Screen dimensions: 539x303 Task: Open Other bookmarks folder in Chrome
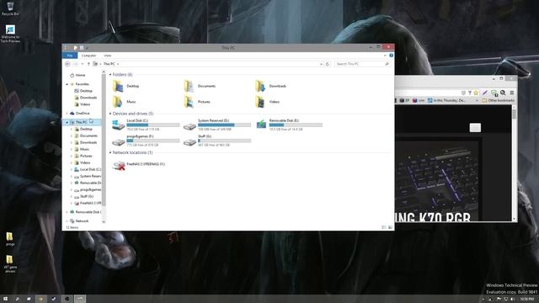click(499, 100)
